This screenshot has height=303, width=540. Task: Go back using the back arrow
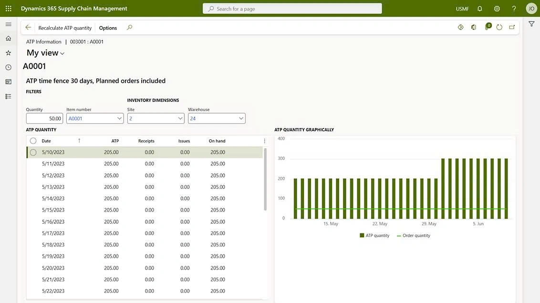[28, 28]
